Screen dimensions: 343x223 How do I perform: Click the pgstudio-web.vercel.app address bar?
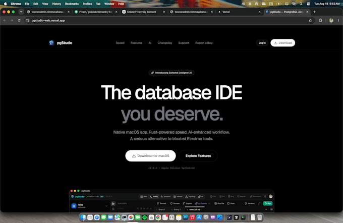click(x=168, y=20)
